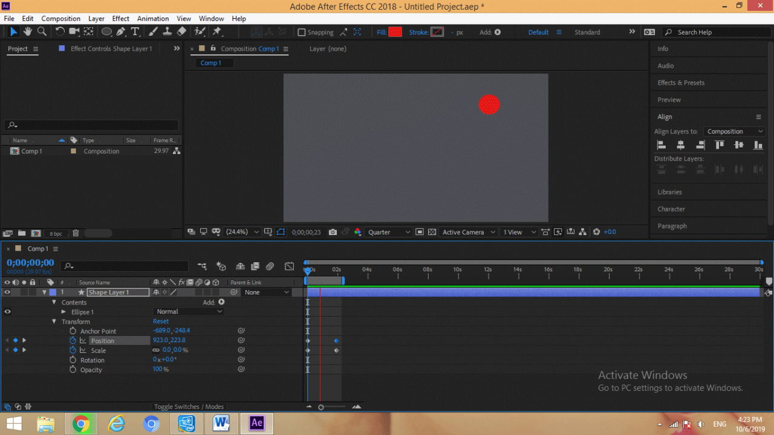The image size is (774, 435).
Task: Select the Hand tool
Action: (x=28, y=31)
